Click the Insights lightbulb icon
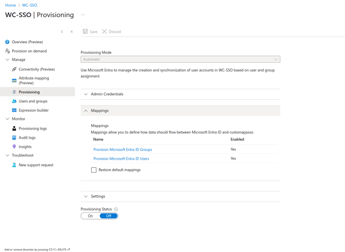 (14, 147)
